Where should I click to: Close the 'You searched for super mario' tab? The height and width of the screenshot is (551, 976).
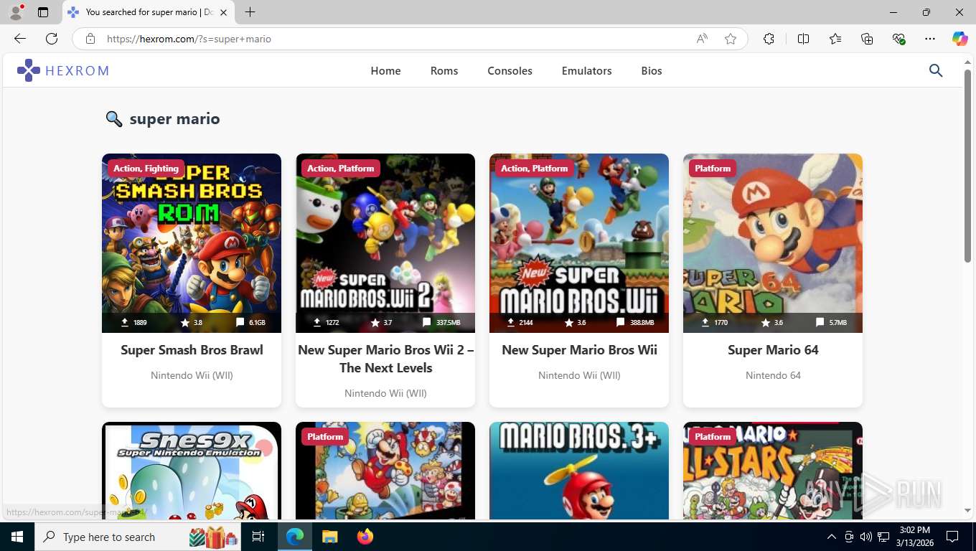coord(223,12)
